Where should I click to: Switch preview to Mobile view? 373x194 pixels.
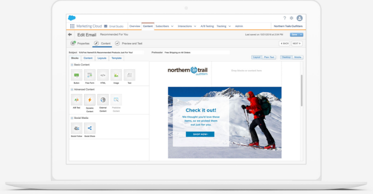coord(298,57)
